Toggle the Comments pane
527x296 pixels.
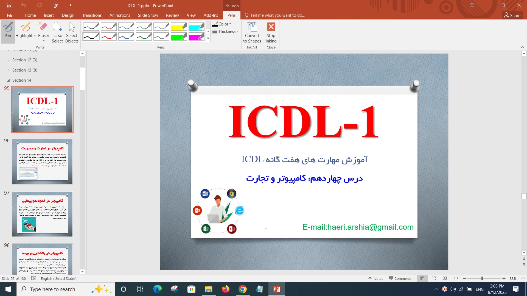pos(400,278)
